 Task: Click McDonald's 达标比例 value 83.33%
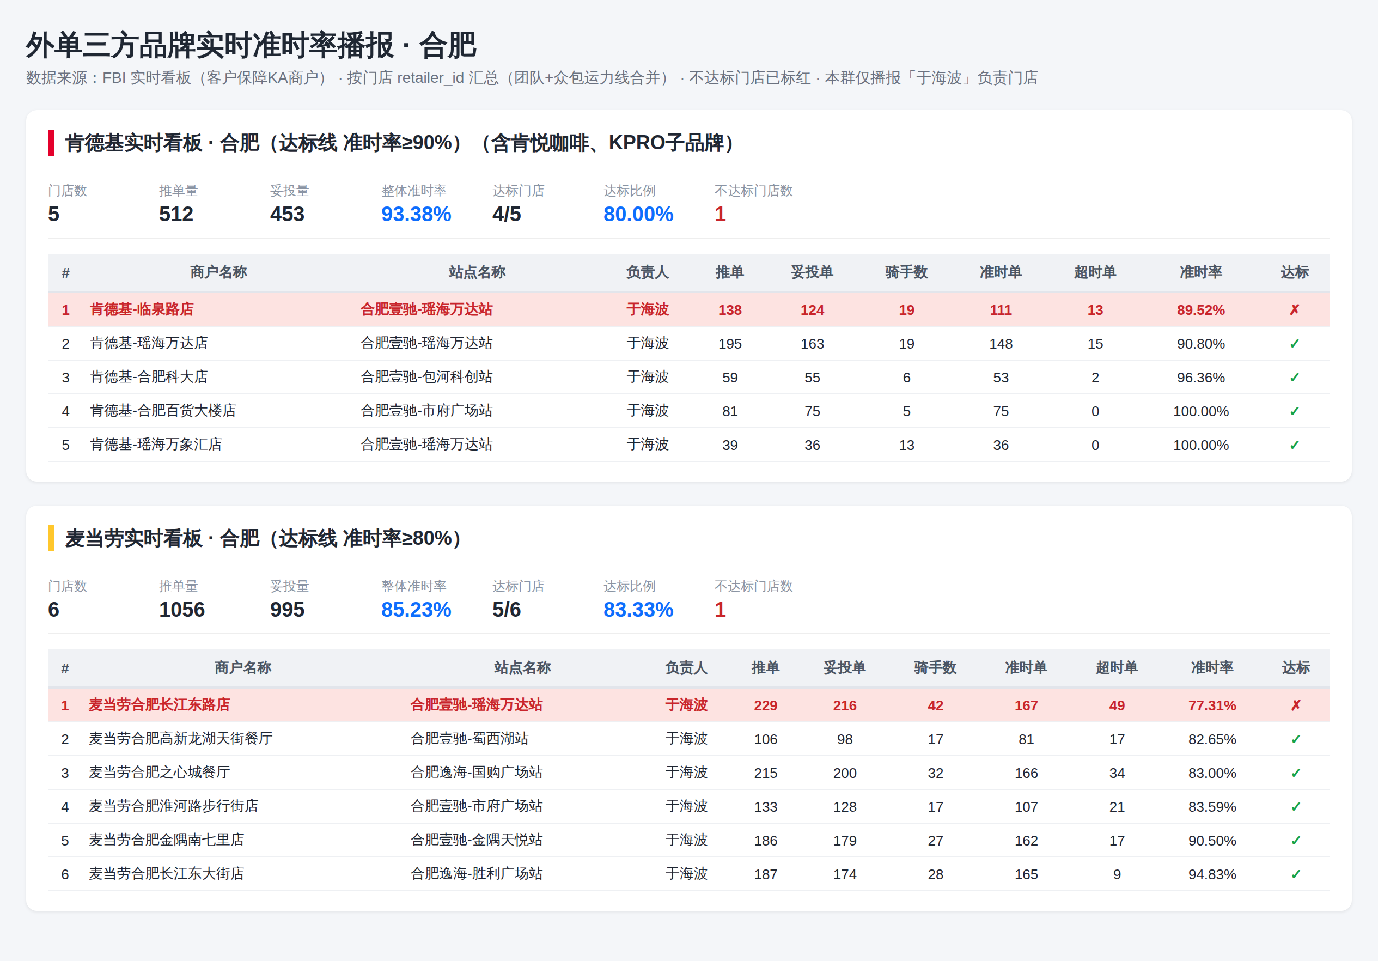coord(638,610)
